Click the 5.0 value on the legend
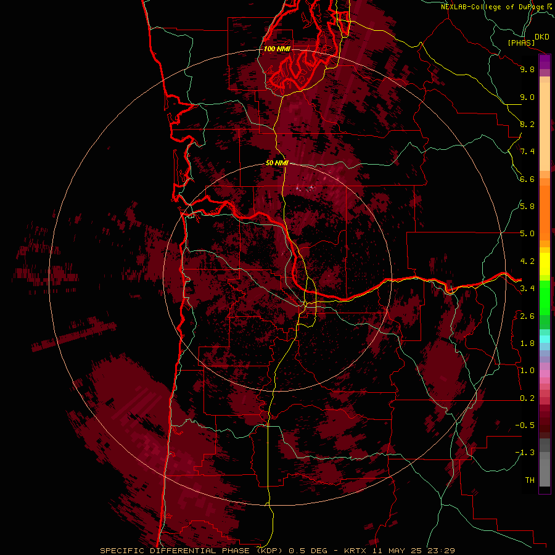The height and width of the screenshot is (555, 555). click(x=527, y=234)
